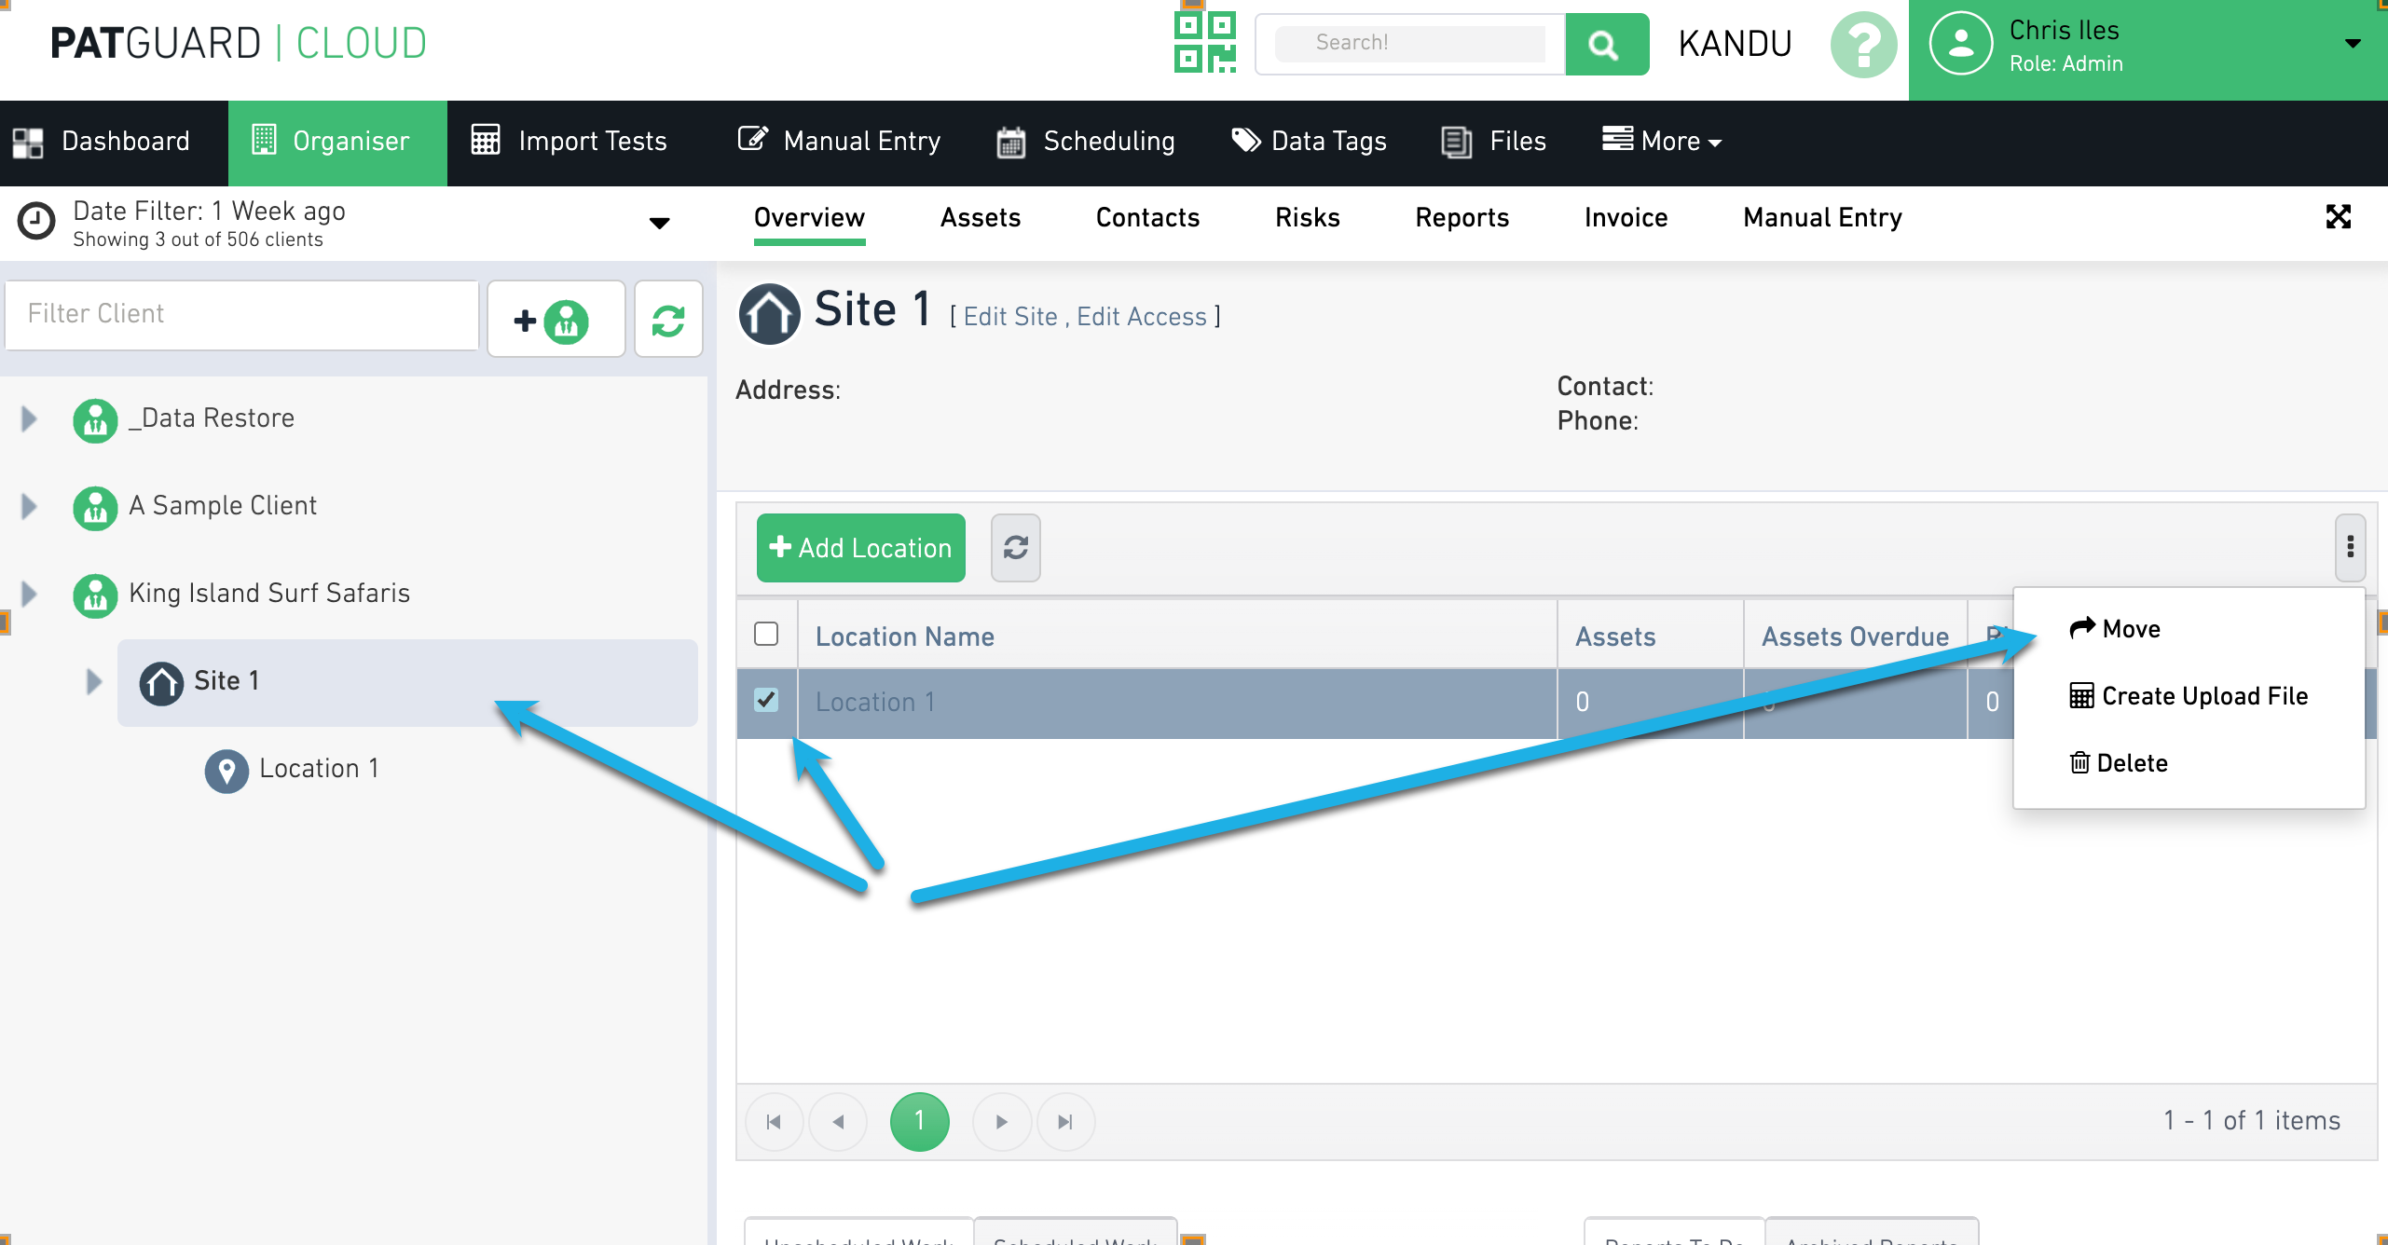Screen dimensions: 2388x1245
Task: Switch to the Assets tab
Action: [981, 218]
